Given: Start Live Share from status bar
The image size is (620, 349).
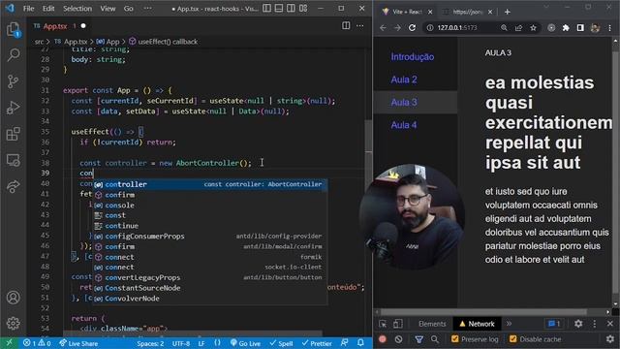Looking at the screenshot, I should pos(78,343).
